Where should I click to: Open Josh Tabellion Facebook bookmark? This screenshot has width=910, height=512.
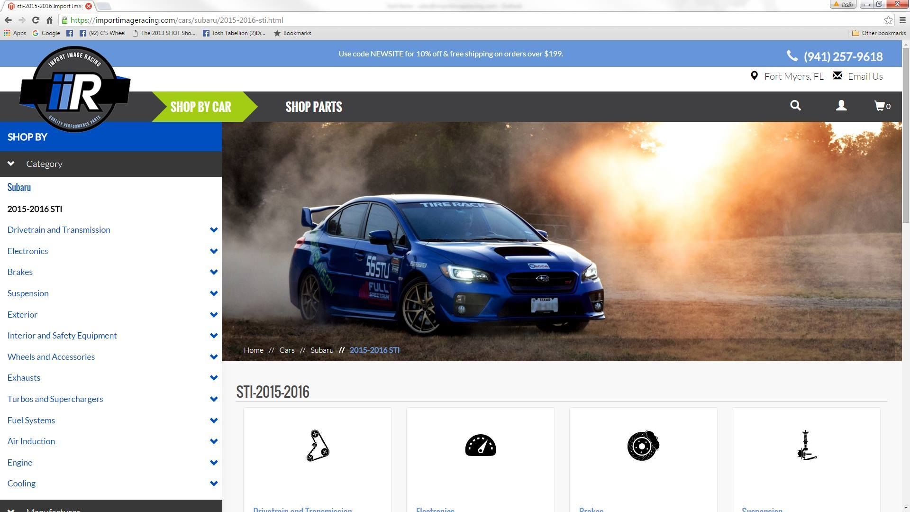pyautogui.click(x=234, y=33)
